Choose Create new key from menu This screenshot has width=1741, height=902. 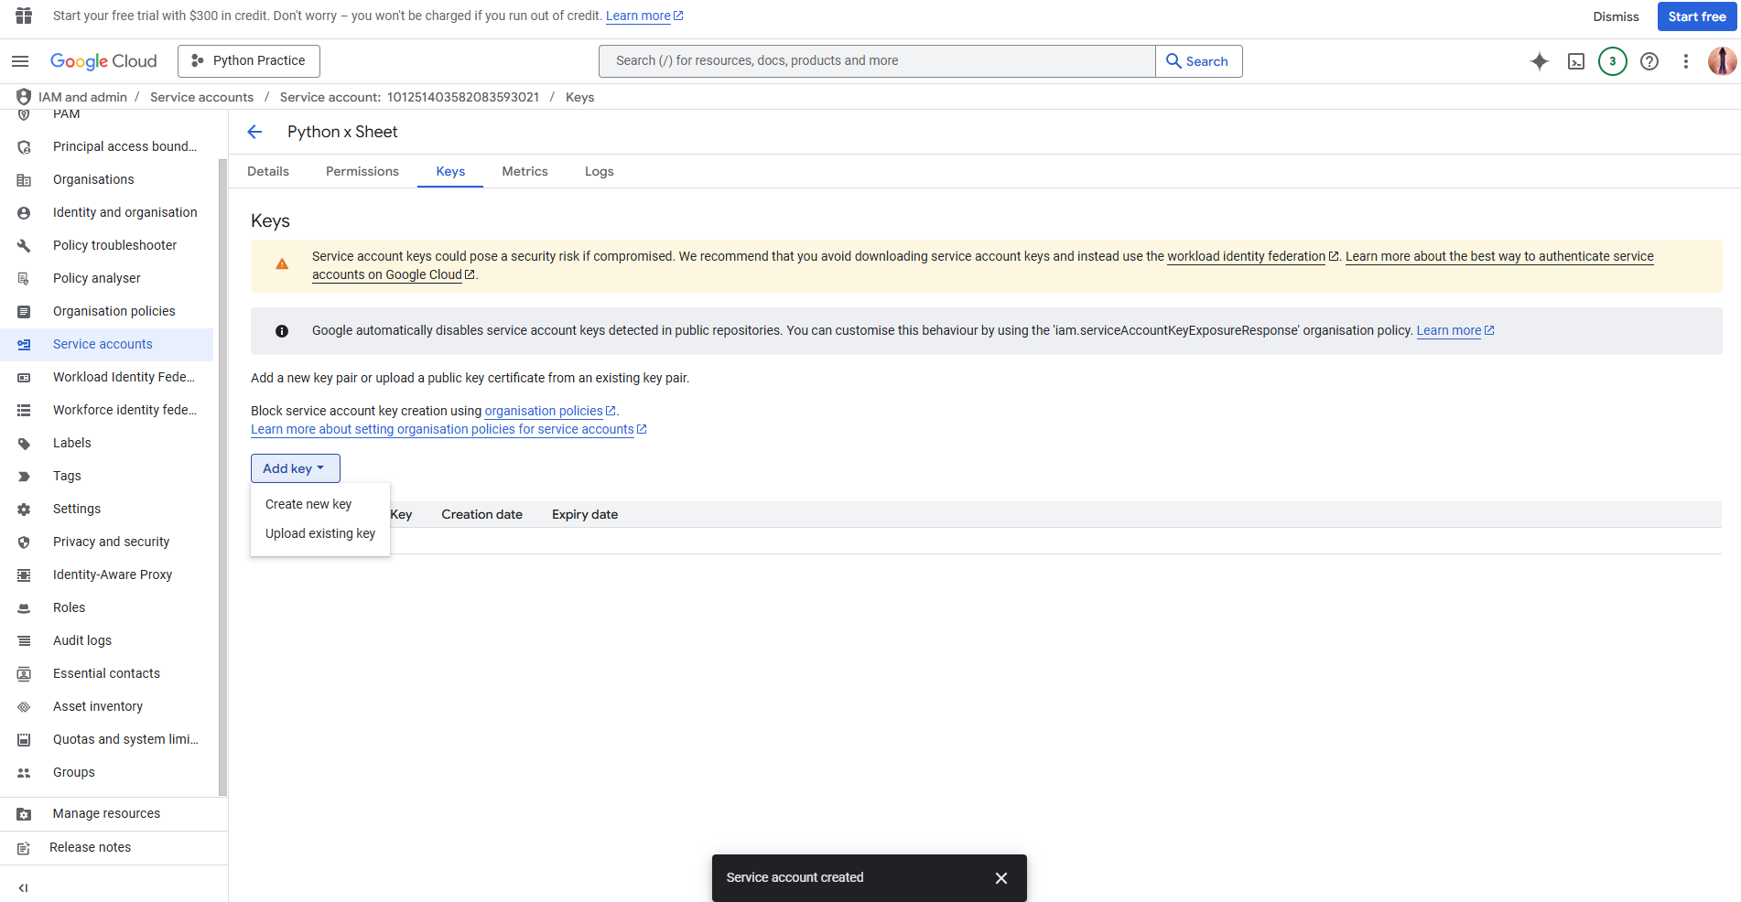pyautogui.click(x=308, y=504)
